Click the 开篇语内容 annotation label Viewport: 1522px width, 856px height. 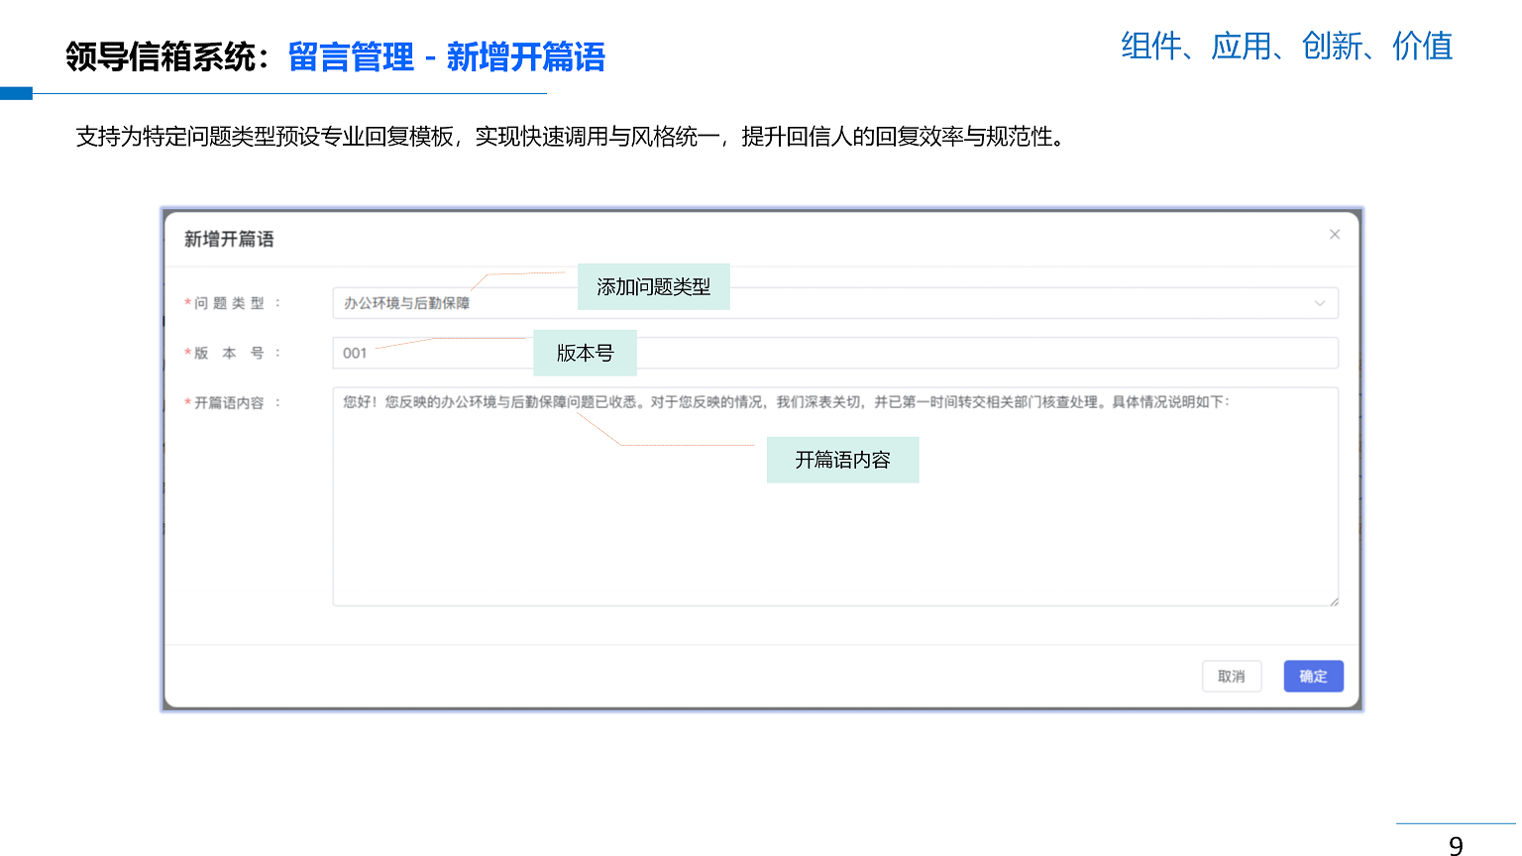pos(842,460)
